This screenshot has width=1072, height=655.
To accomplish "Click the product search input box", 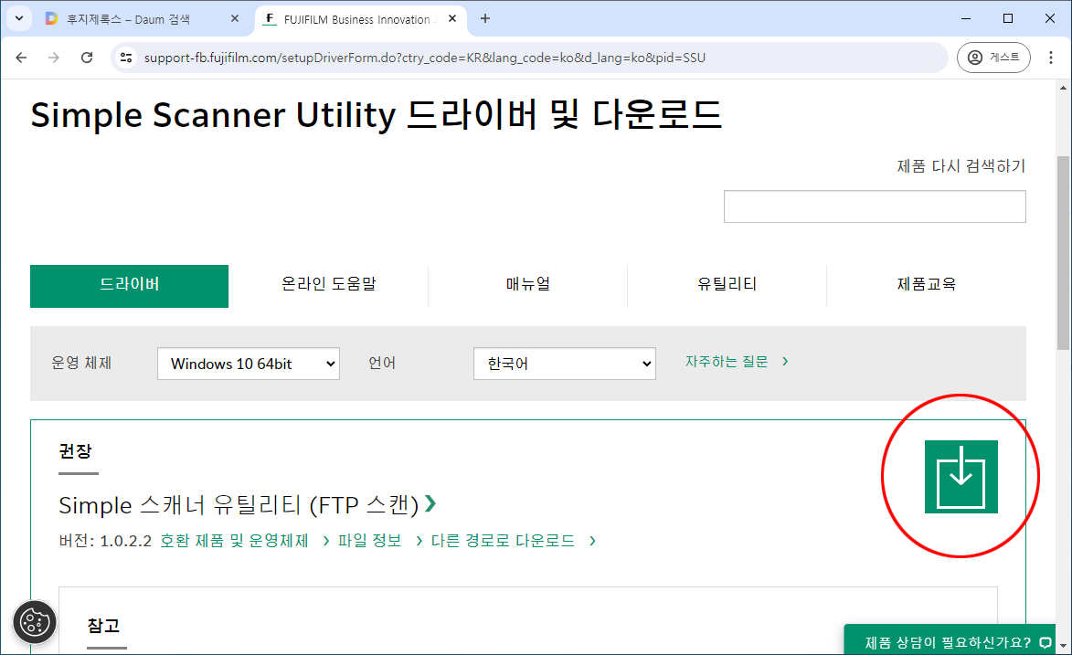I will 875,206.
